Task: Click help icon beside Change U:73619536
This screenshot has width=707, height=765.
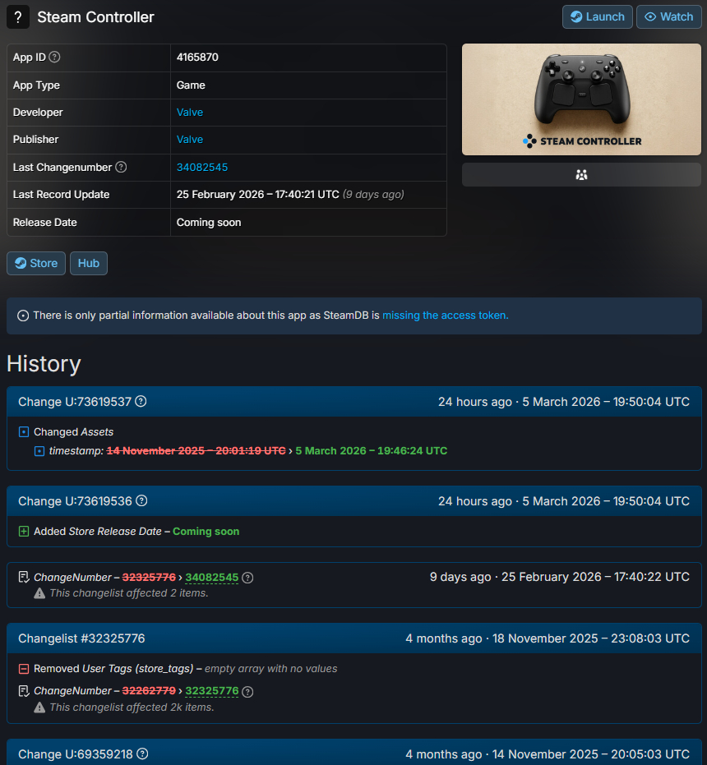Action: [141, 501]
